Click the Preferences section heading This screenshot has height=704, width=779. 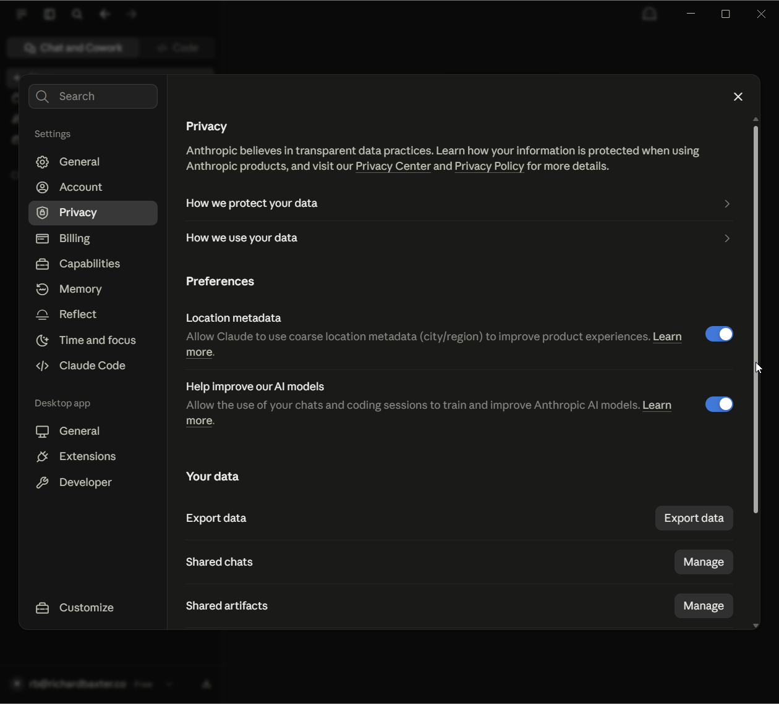pos(220,282)
